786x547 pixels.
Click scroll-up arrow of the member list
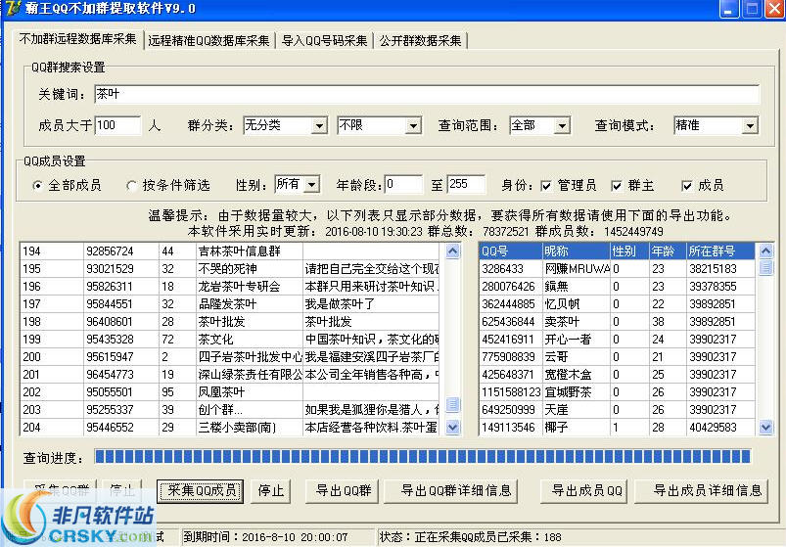click(766, 251)
